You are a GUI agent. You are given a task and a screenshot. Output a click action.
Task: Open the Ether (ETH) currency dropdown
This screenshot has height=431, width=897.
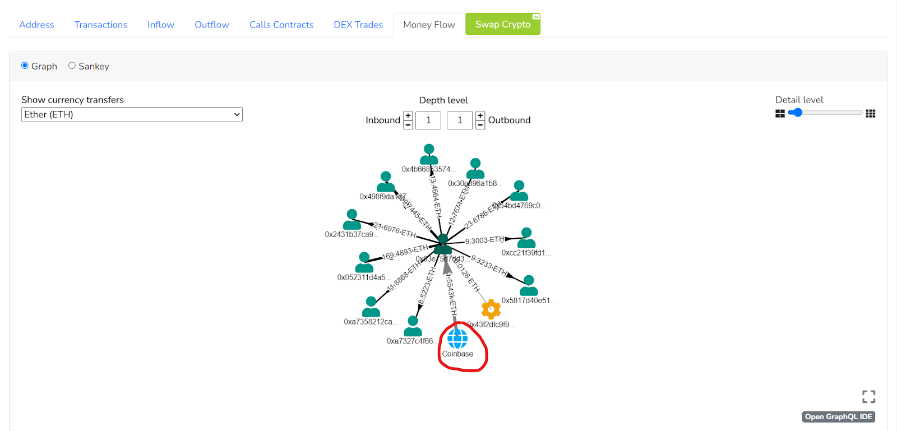(132, 114)
